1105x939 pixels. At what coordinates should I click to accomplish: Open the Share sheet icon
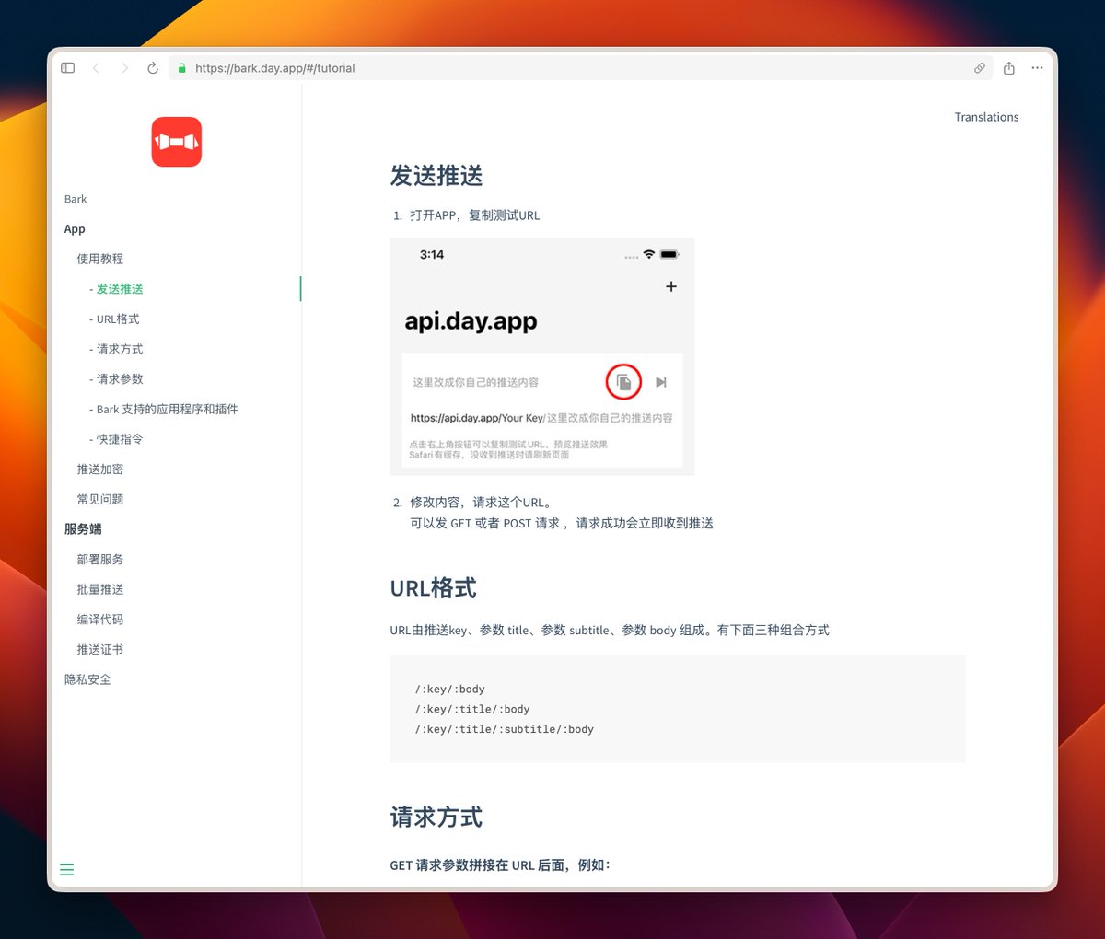(x=1008, y=67)
